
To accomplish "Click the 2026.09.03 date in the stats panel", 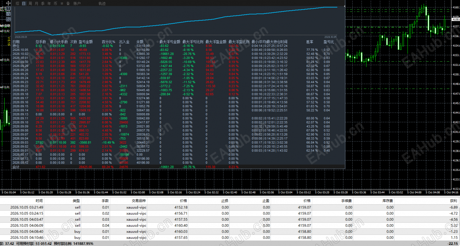I will click(x=20, y=142).
